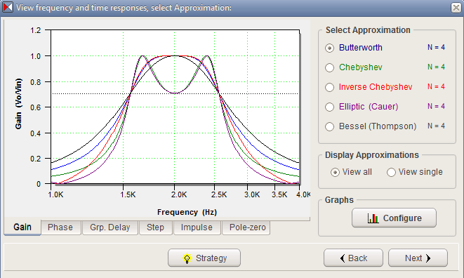Proceed with the Next button
The image size is (464, 278).
(418, 258)
